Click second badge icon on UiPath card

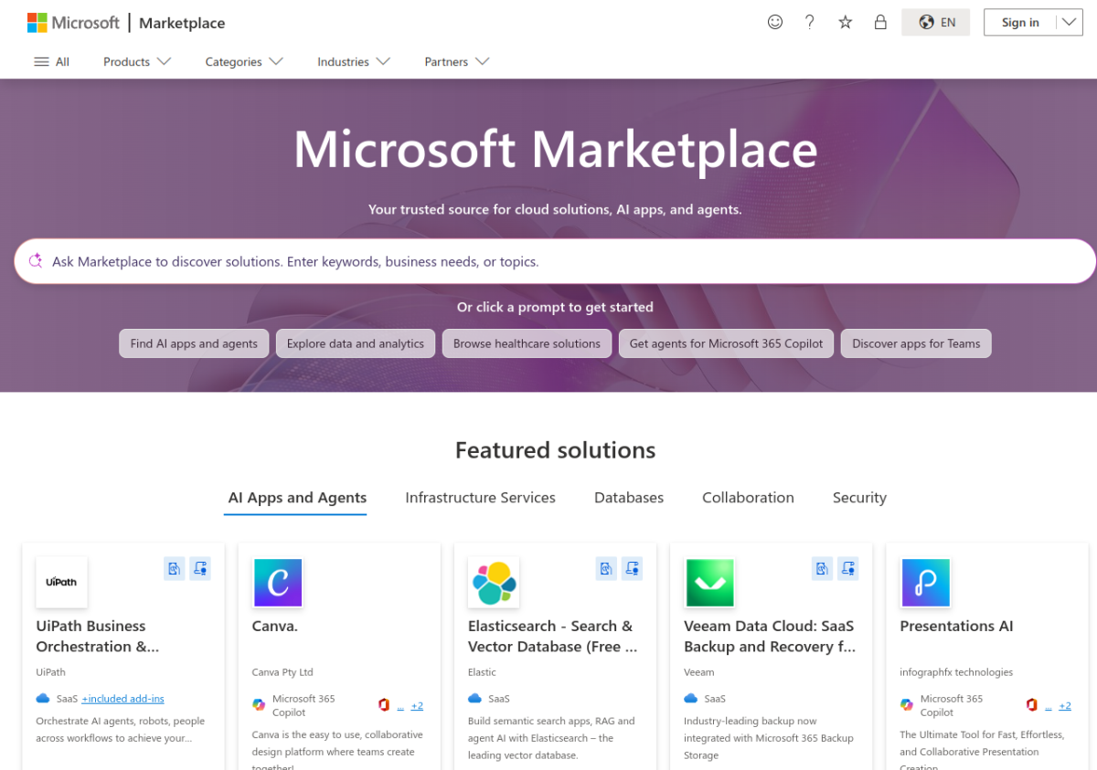[200, 568]
